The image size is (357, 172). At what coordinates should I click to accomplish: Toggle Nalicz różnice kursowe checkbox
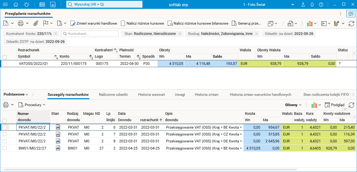pos(123,23)
